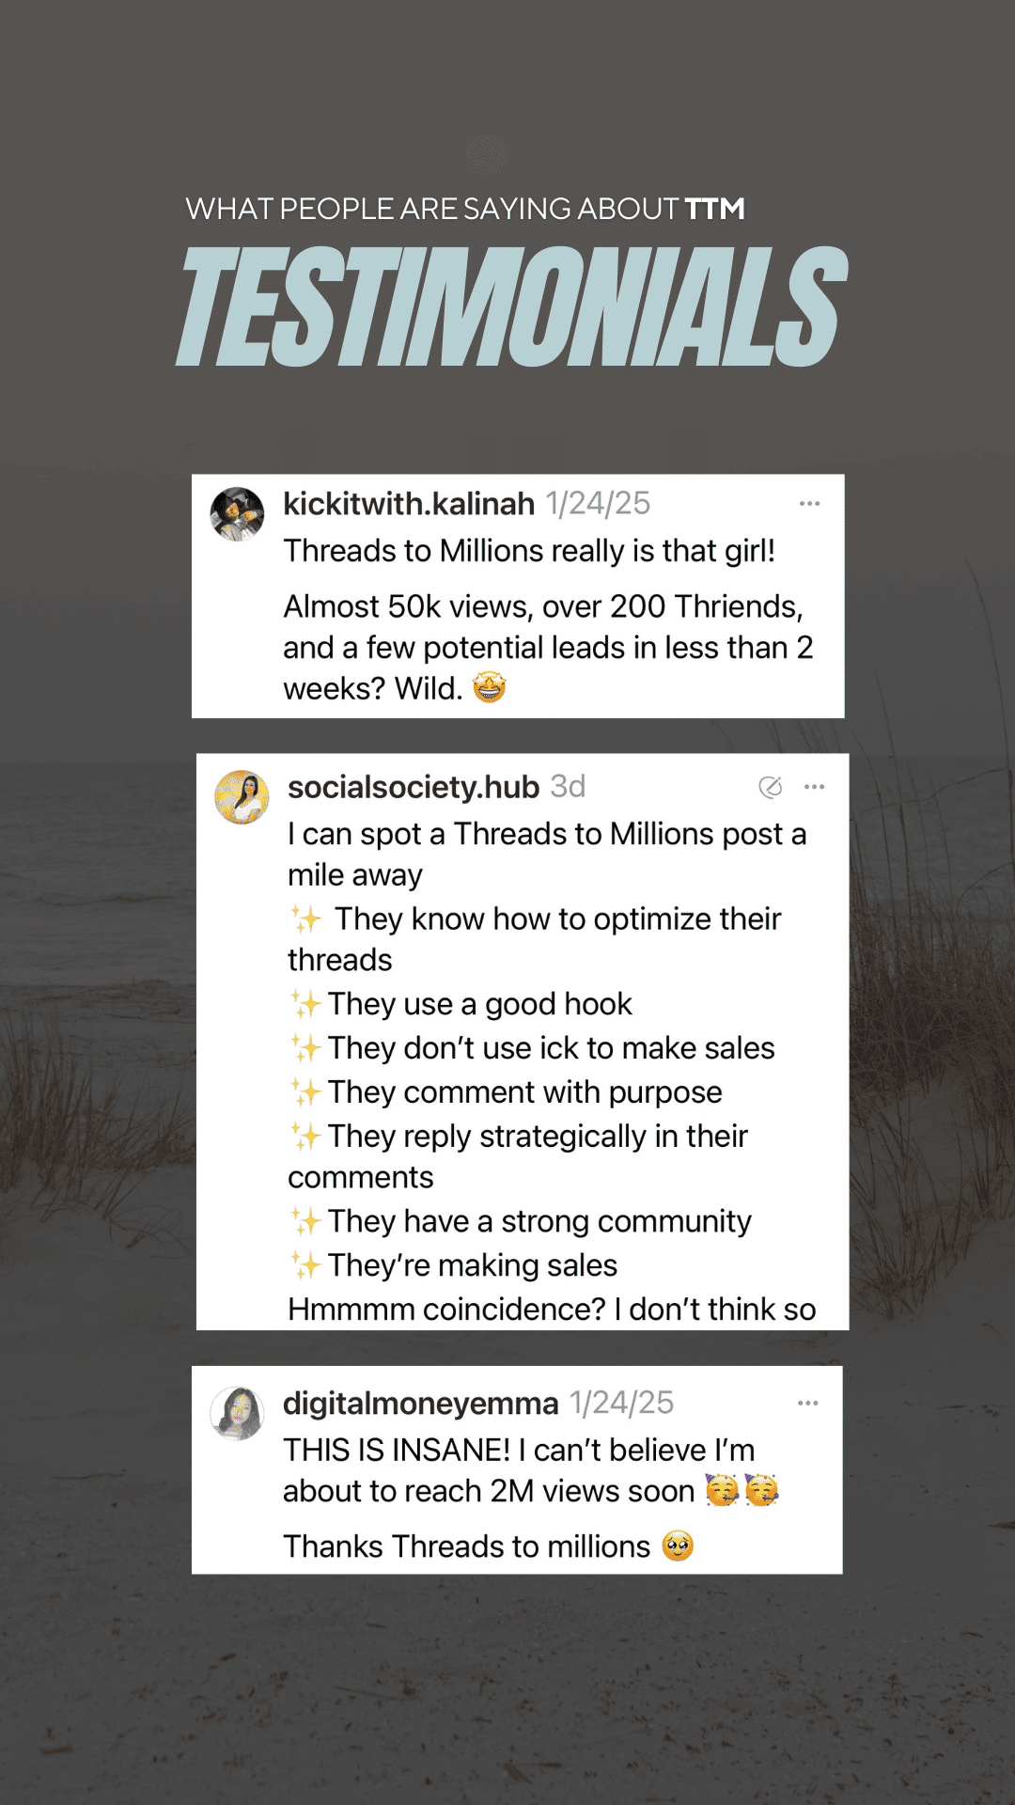Select the TESTIMONIALS heading
1015x1805 pixels.
click(507, 303)
